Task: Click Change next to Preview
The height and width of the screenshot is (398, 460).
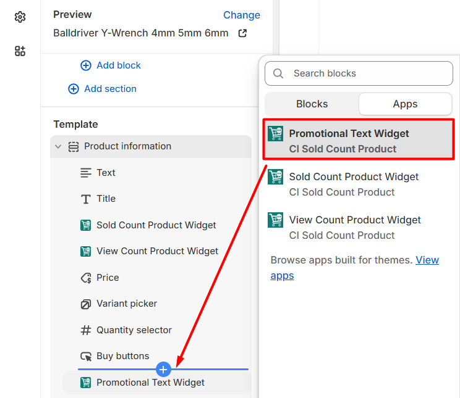Action: click(241, 15)
